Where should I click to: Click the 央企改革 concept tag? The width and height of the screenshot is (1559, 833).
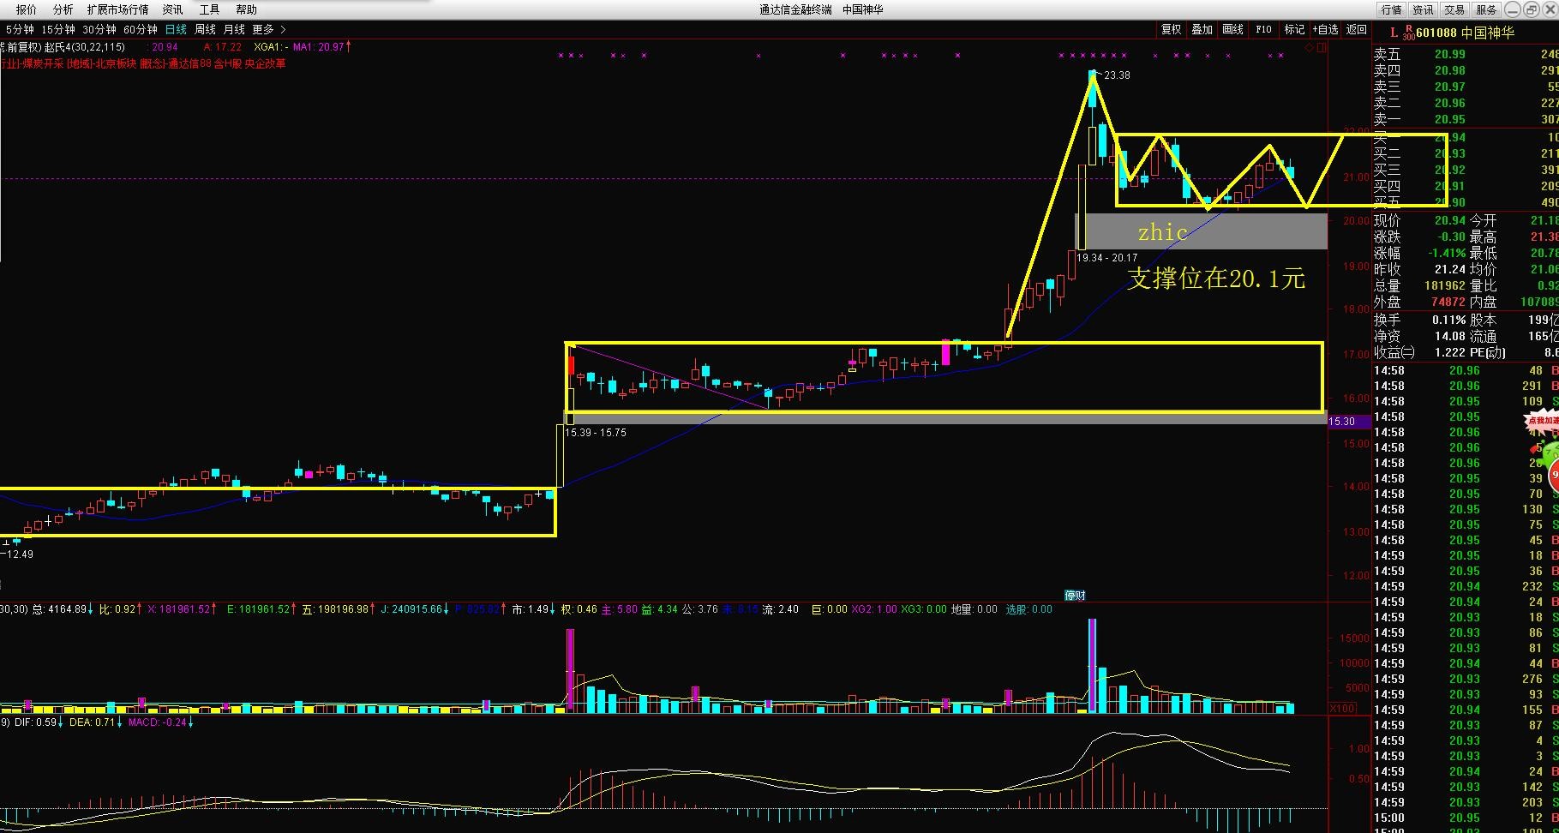pyautogui.click(x=266, y=63)
